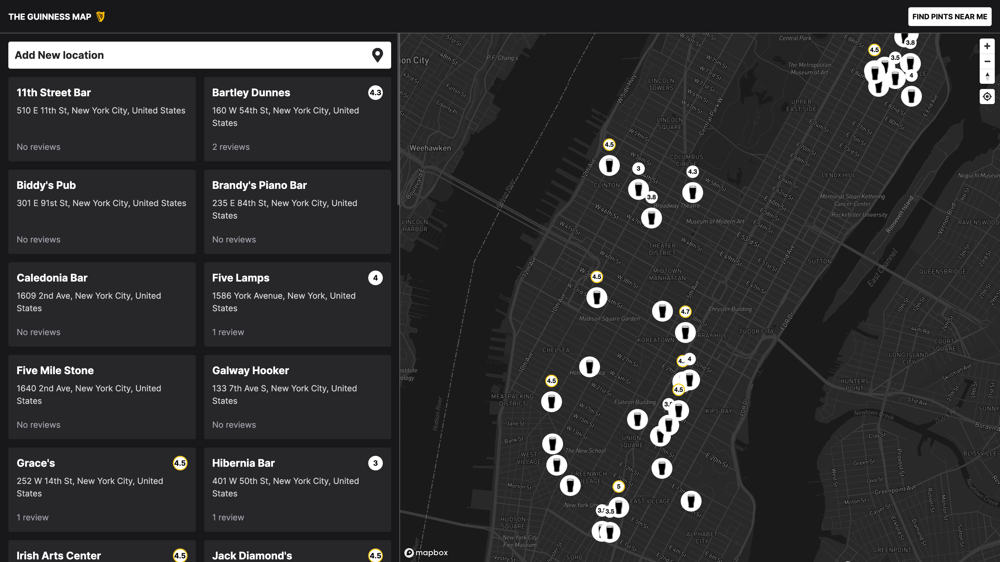1000x562 pixels.
Task: Click the location pin icon in search box
Action: pos(377,55)
